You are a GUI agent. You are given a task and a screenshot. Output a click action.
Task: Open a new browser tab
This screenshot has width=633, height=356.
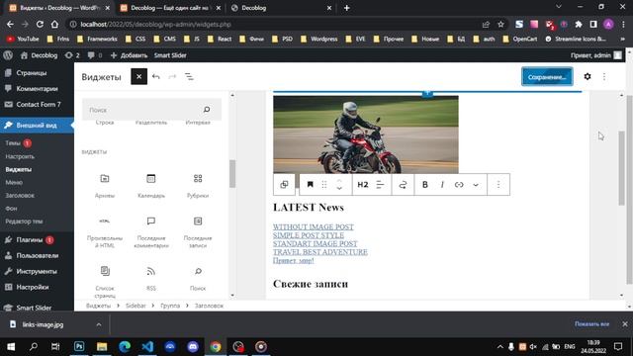347,8
